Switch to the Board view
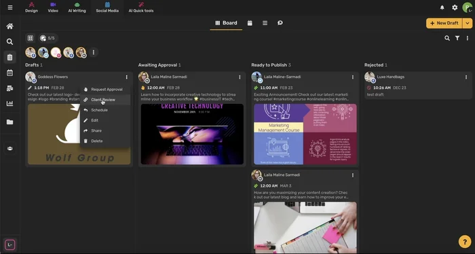 pos(226,23)
